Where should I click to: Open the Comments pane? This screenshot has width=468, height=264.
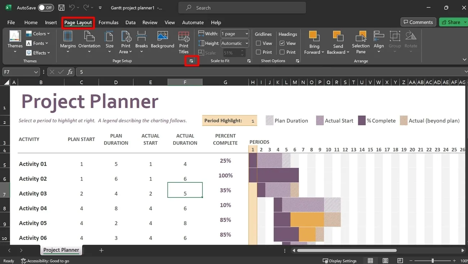pos(418,22)
